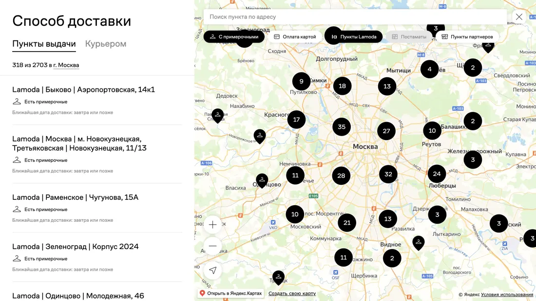536x301 pixels.
Task: Open map in Яндекс.Картах
Action: pyautogui.click(x=230, y=293)
